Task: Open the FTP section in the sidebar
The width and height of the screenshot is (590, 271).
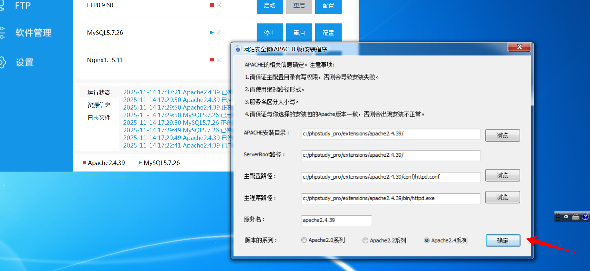Action: point(23,5)
